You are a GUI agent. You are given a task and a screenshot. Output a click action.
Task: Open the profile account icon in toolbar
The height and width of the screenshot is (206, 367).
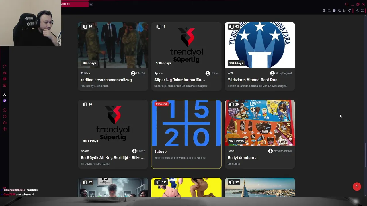click(357, 11)
